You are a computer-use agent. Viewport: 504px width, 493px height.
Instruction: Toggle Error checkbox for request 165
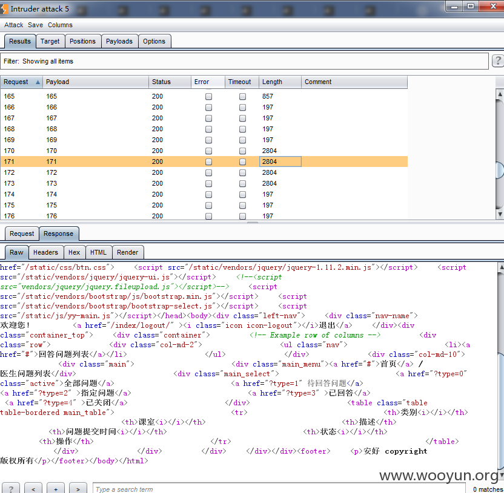[x=208, y=96]
